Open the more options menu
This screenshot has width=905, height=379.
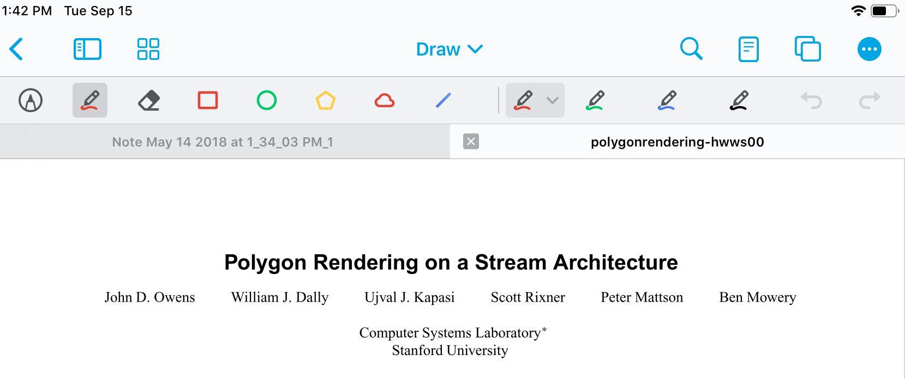click(869, 49)
